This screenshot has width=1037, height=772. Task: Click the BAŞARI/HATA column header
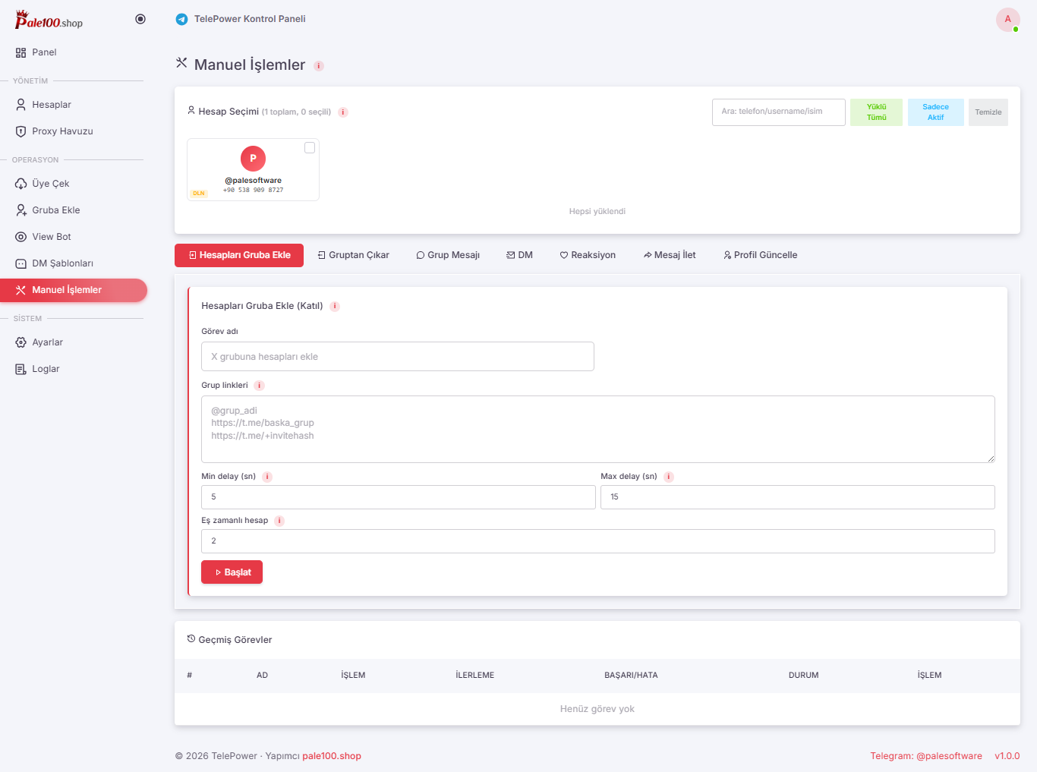[631, 676]
